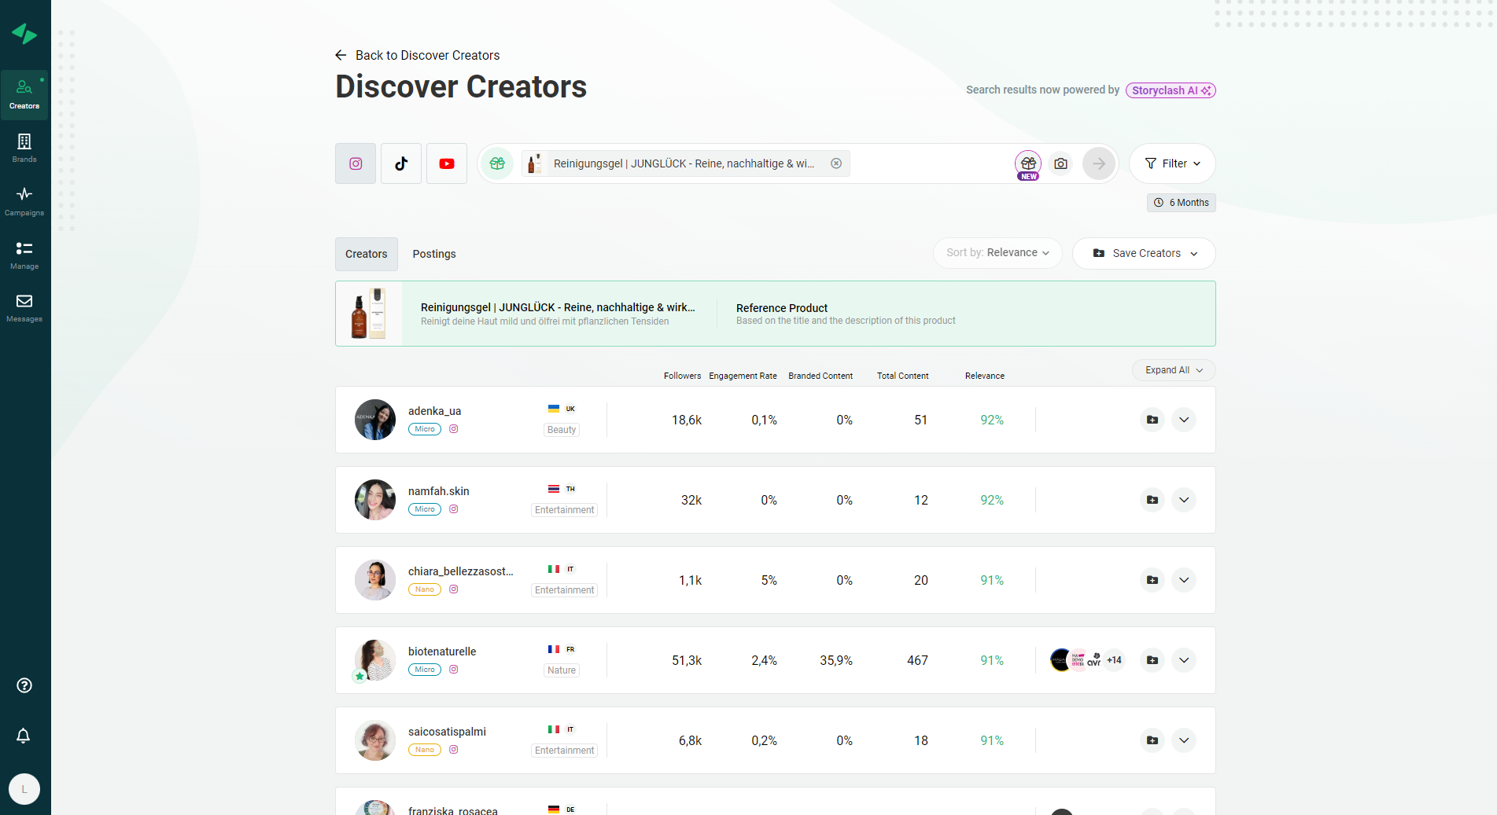Click the help question mark icon
The width and height of the screenshot is (1497, 815).
pos(24,685)
